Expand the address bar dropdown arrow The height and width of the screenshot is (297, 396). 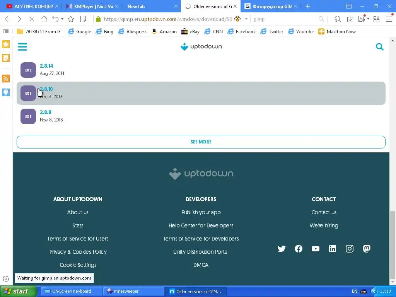click(x=246, y=19)
